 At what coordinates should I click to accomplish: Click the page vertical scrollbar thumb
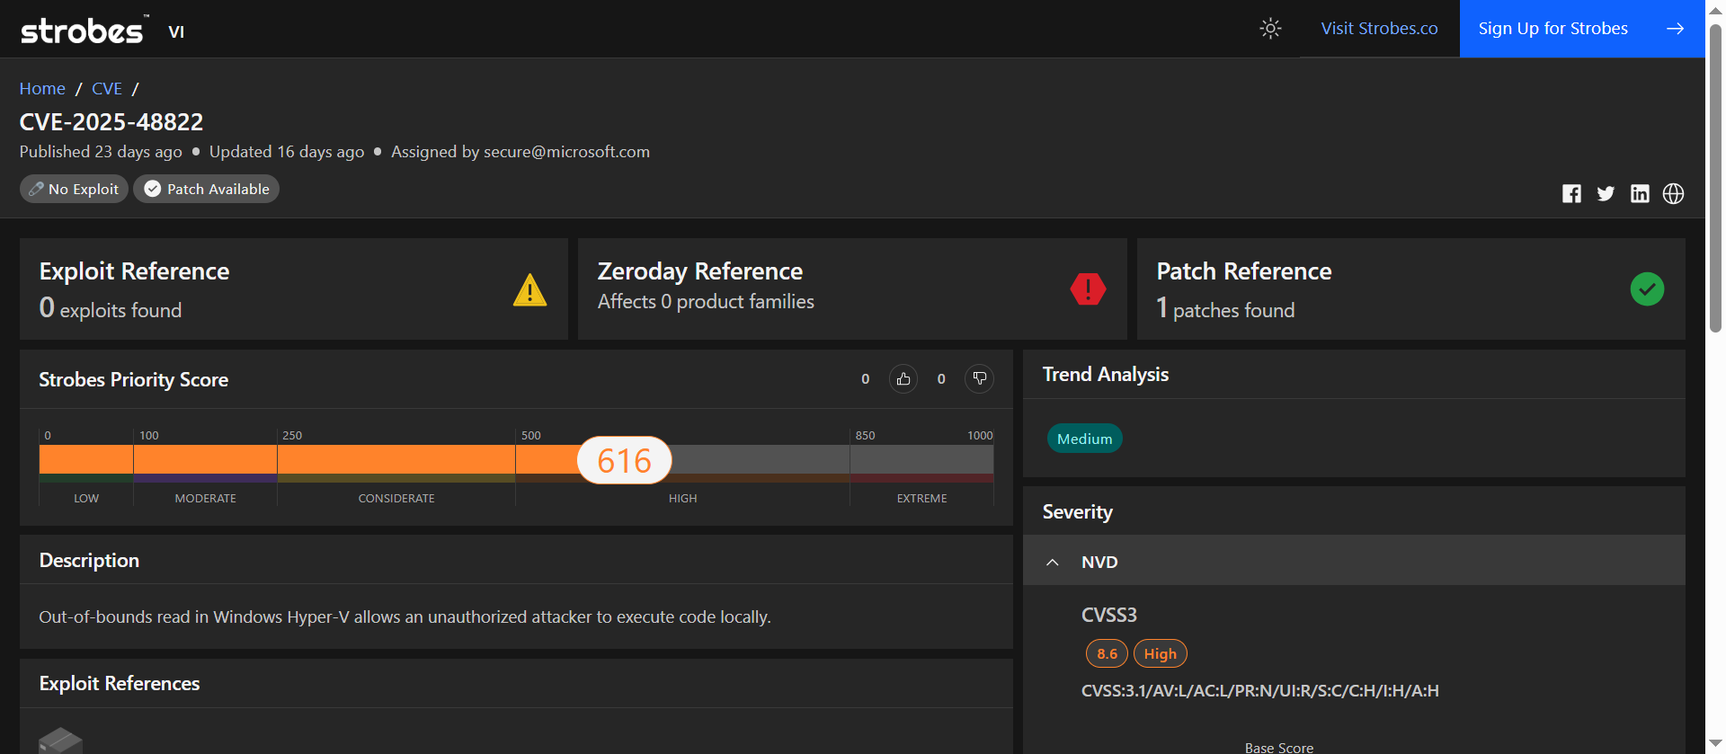[1715, 180]
